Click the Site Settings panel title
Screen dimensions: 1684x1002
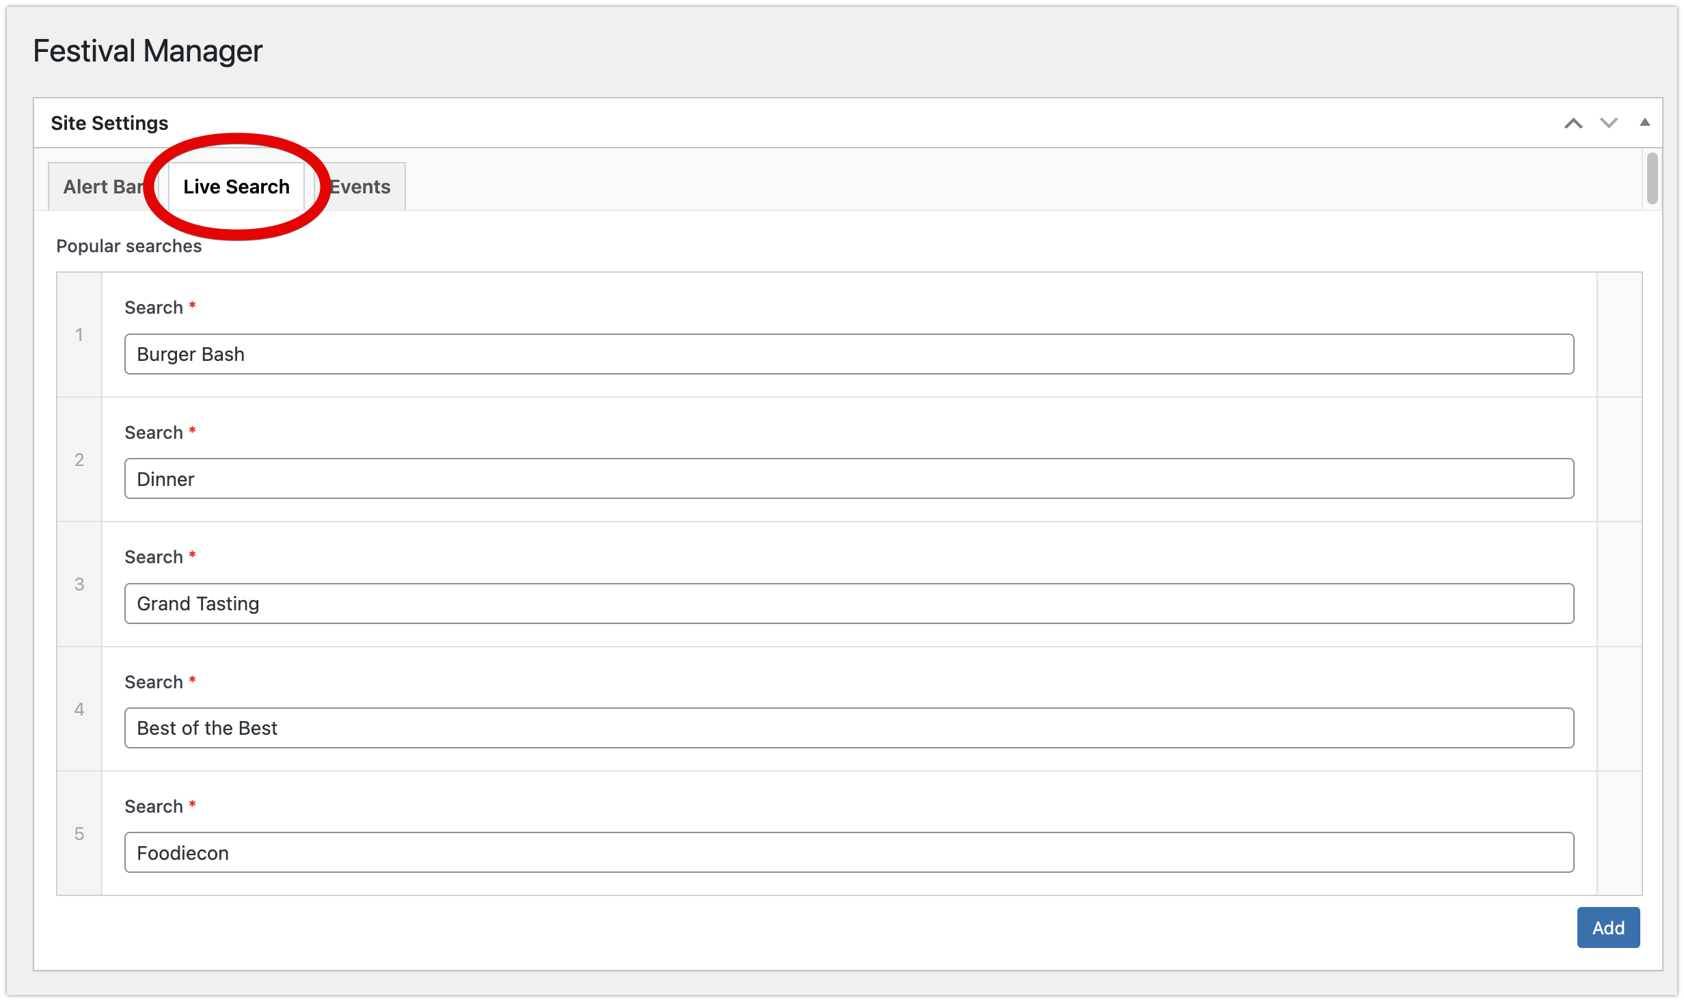pyautogui.click(x=109, y=123)
